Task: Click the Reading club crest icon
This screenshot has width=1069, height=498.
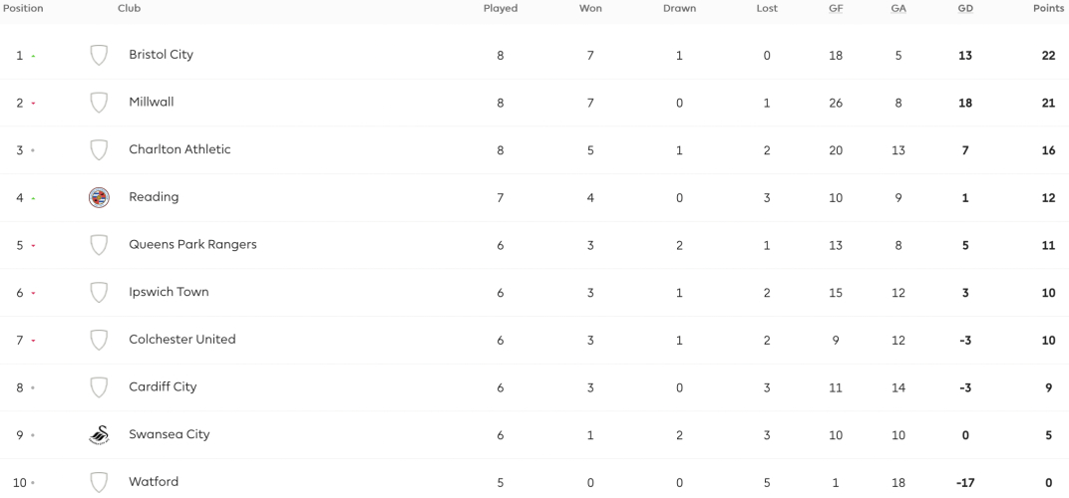Action: coord(99,197)
